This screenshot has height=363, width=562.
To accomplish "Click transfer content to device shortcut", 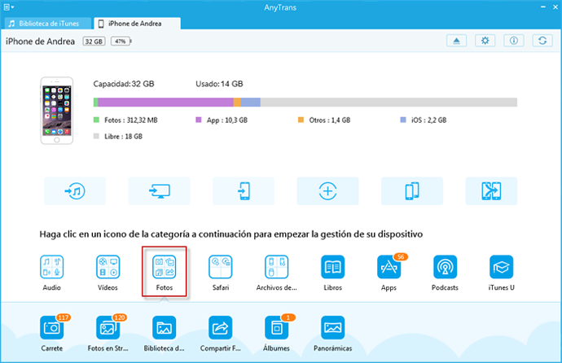I will [x=244, y=190].
